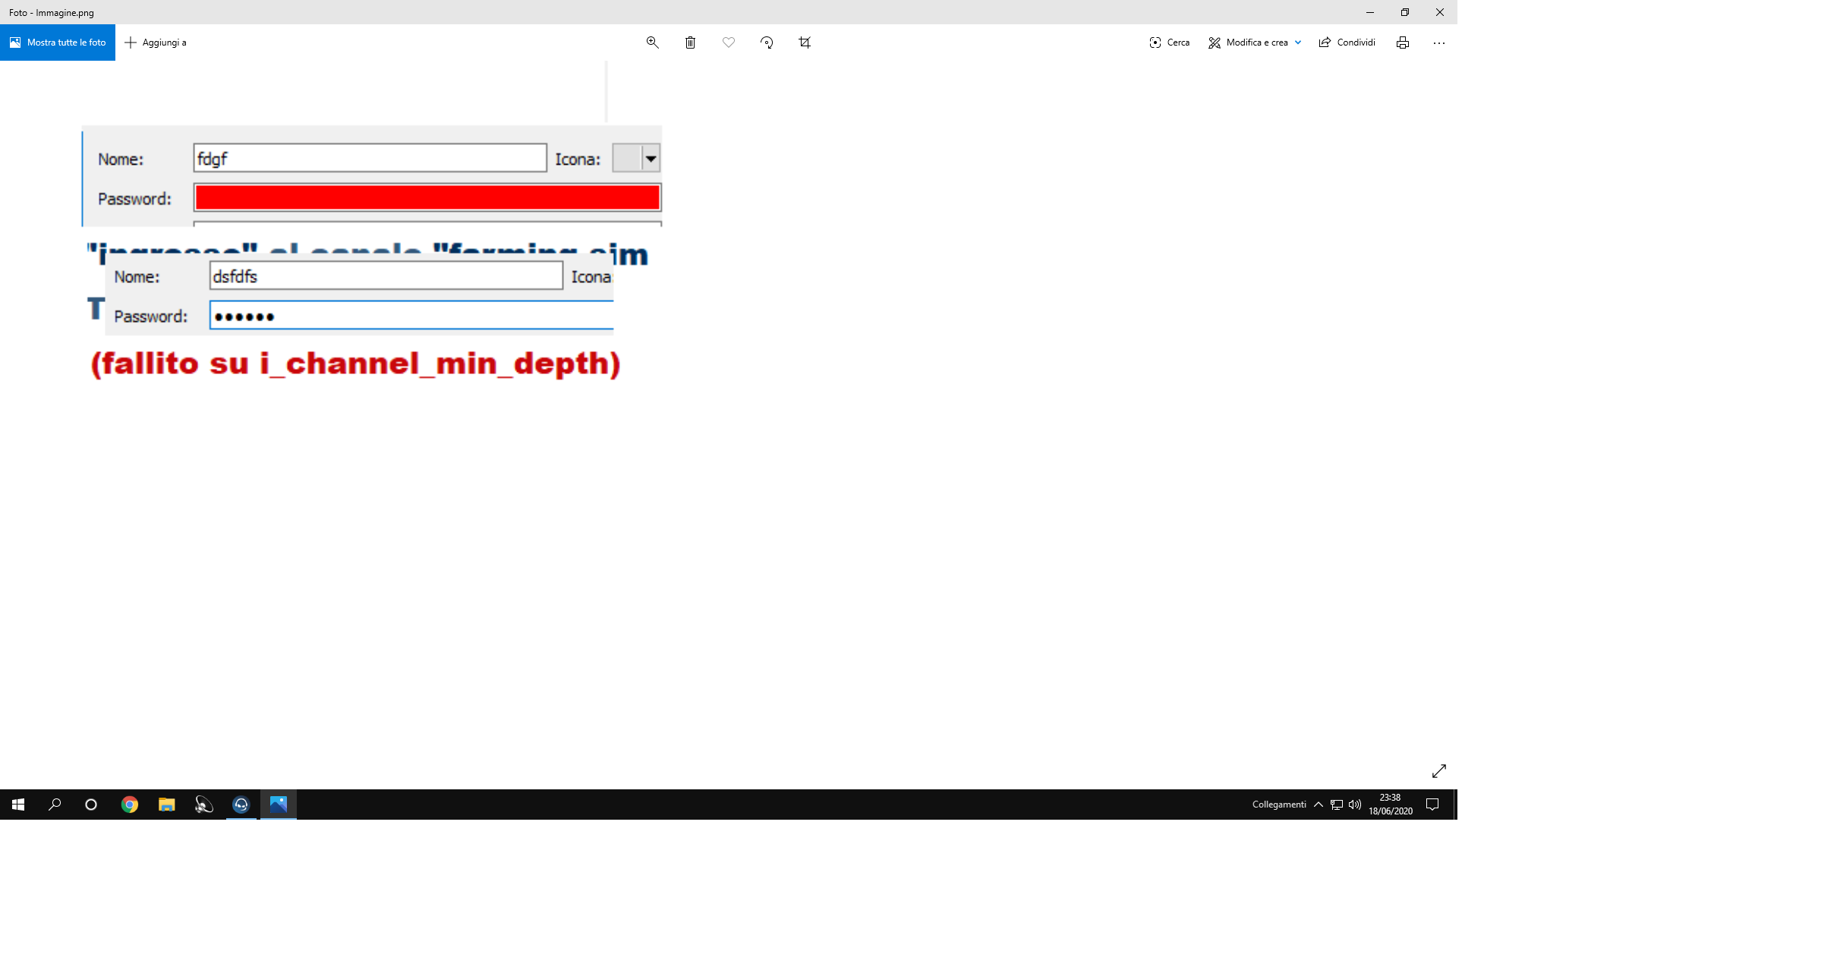Show hidden system tray icons chevron
Viewport: 1840px width, 973px height.
click(x=1319, y=805)
